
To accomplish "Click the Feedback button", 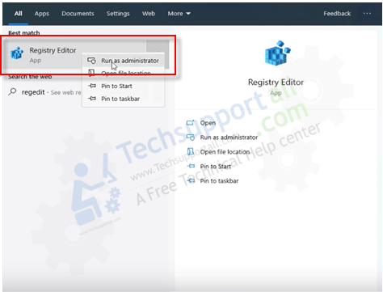I will click(x=337, y=14).
